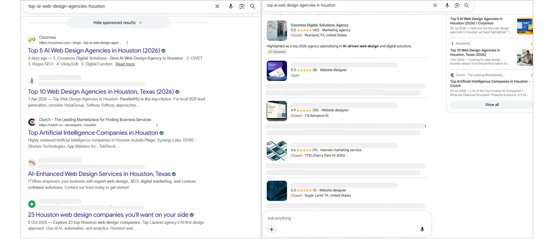Image resolution: width=554 pixels, height=239 pixels.
Task: Open AI-Enhanced Web Design Services in Houston link
Action: click(99, 174)
